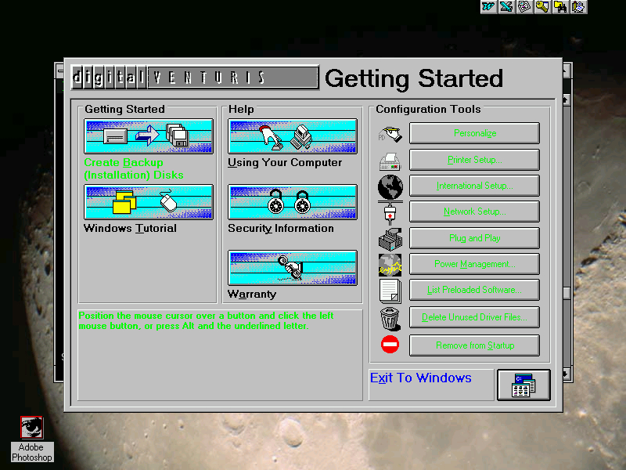Click Remove from Startup button

474,345
